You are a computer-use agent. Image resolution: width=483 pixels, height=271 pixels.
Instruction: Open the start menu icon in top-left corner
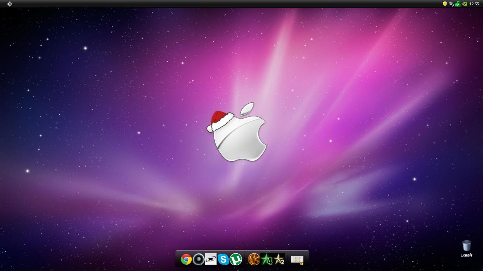[x=10, y=4]
